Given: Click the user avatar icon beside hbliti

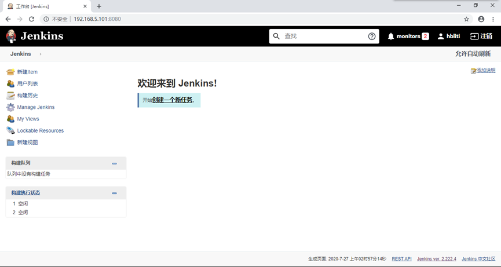Looking at the screenshot, I should click(x=441, y=36).
